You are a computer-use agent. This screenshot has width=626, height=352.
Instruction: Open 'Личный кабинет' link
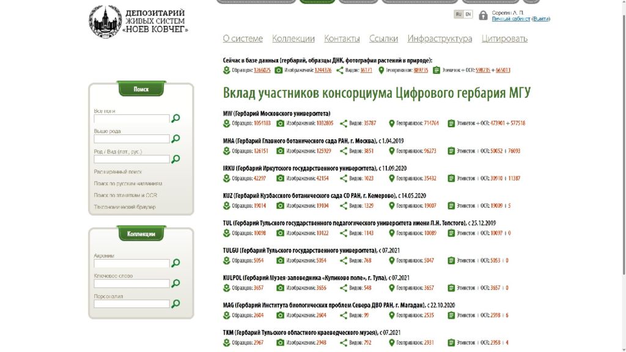coord(510,19)
